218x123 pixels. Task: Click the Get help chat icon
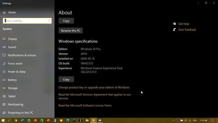174,24
